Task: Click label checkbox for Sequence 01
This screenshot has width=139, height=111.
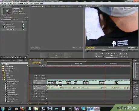Action: tap(23, 24)
